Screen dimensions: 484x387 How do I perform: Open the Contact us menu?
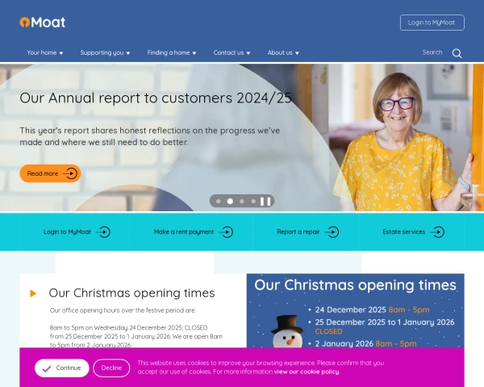click(x=232, y=52)
